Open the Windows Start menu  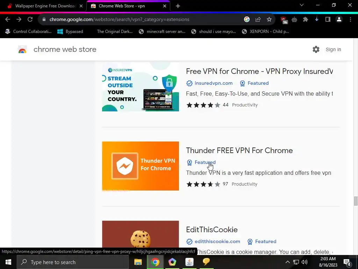tap(8, 262)
